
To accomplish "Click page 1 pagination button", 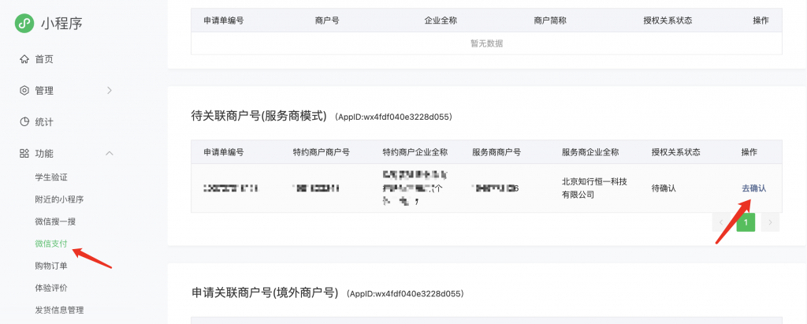I will click(746, 223).
